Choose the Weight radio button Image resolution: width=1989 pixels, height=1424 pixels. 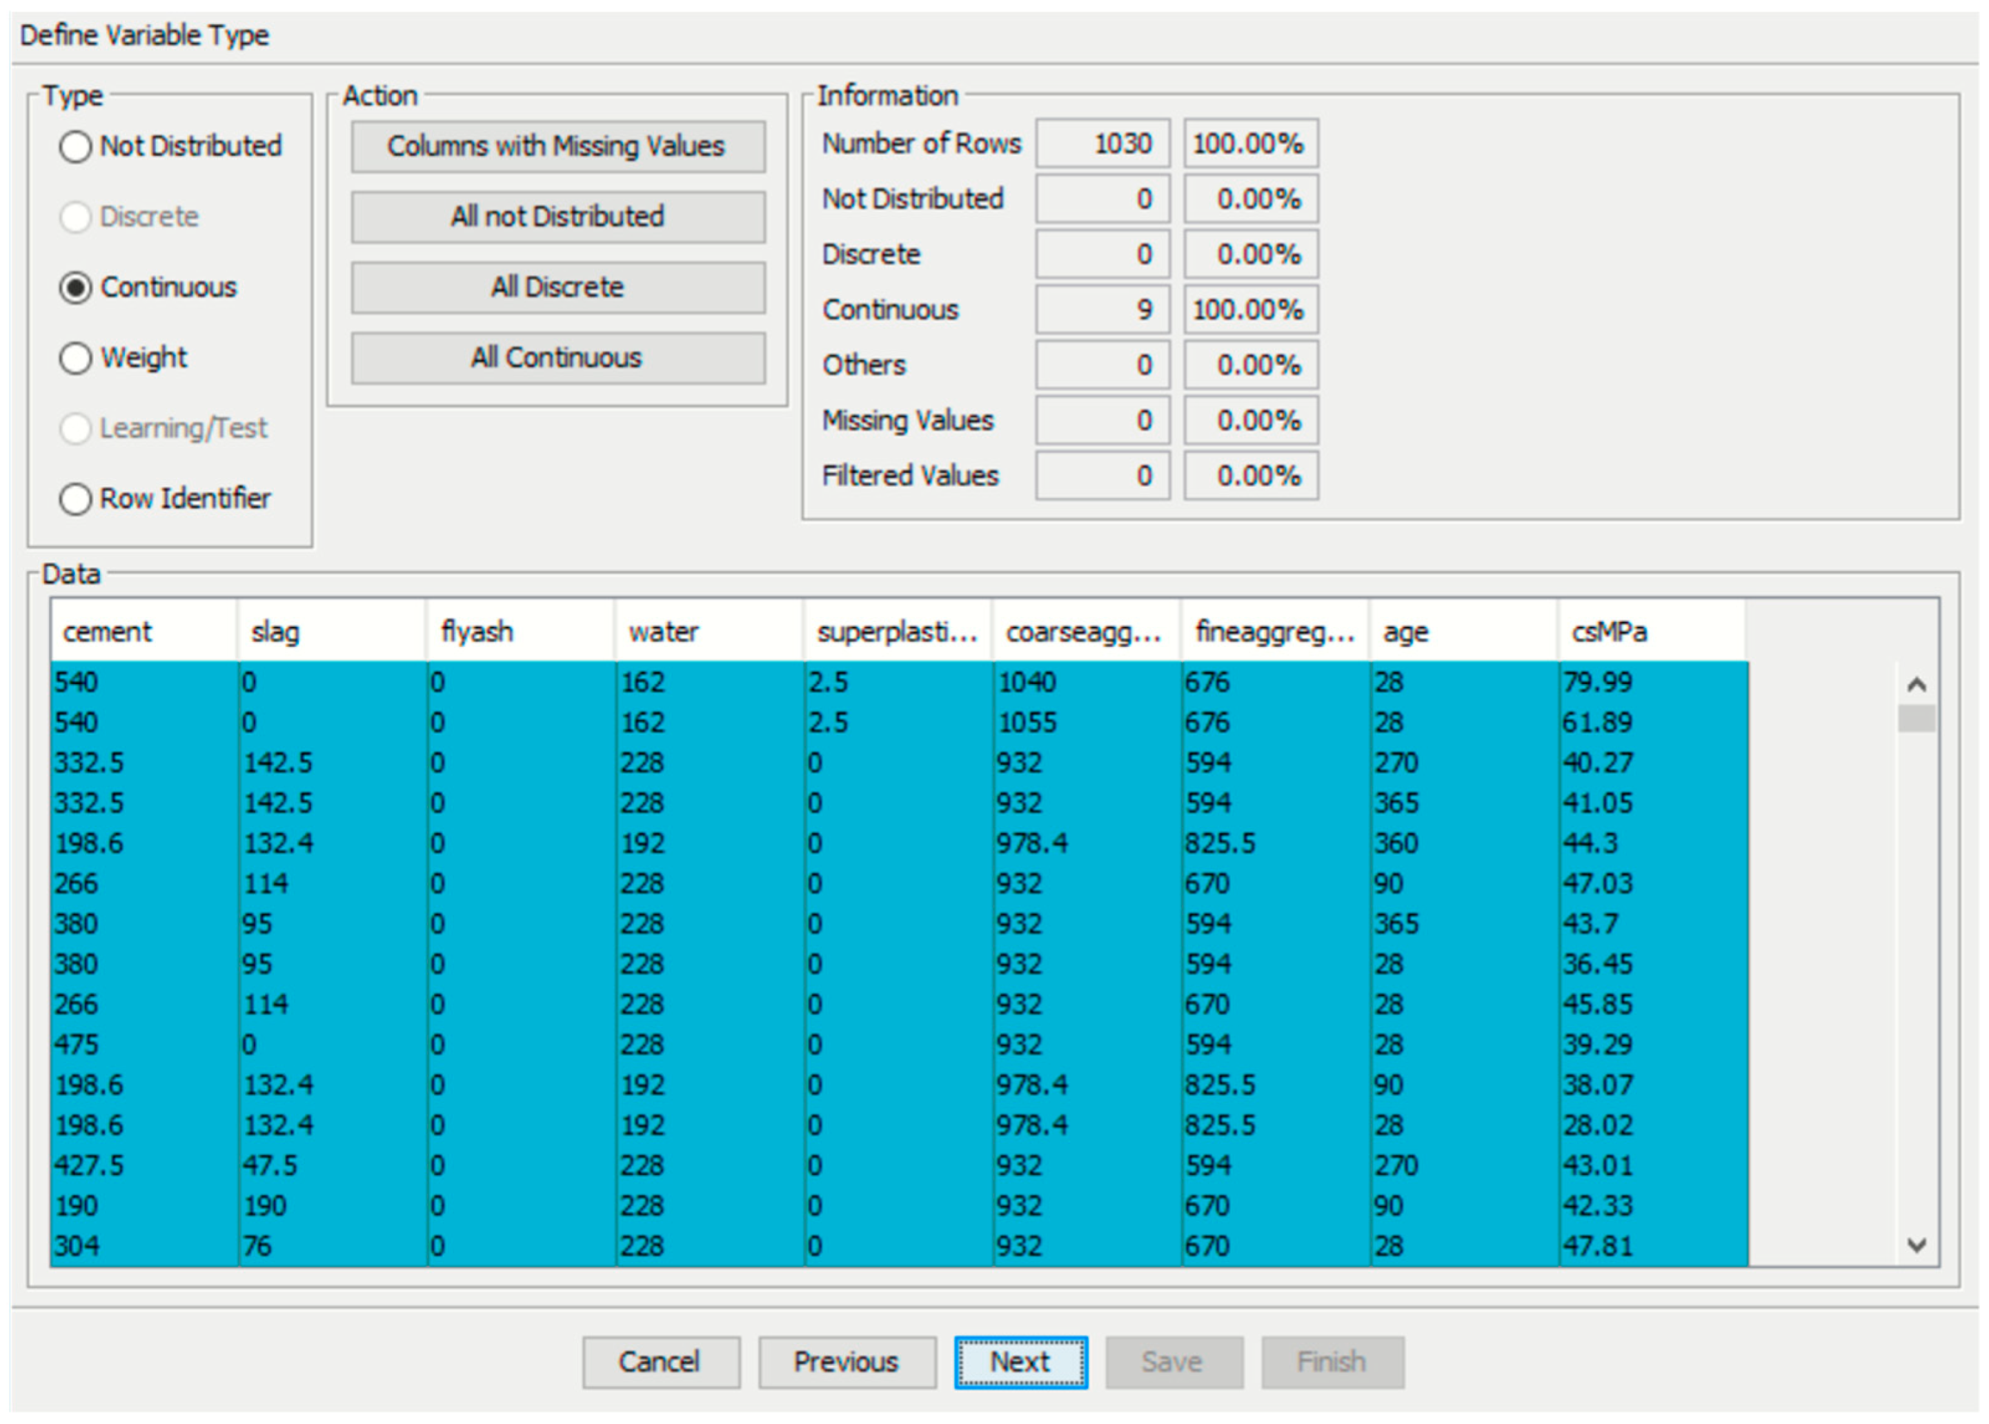[75, 358]
